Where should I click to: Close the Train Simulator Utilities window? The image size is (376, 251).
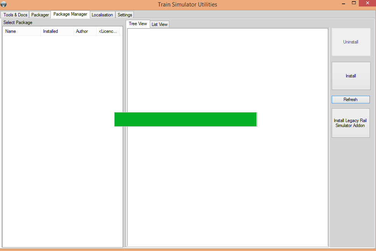click(367, 3)
